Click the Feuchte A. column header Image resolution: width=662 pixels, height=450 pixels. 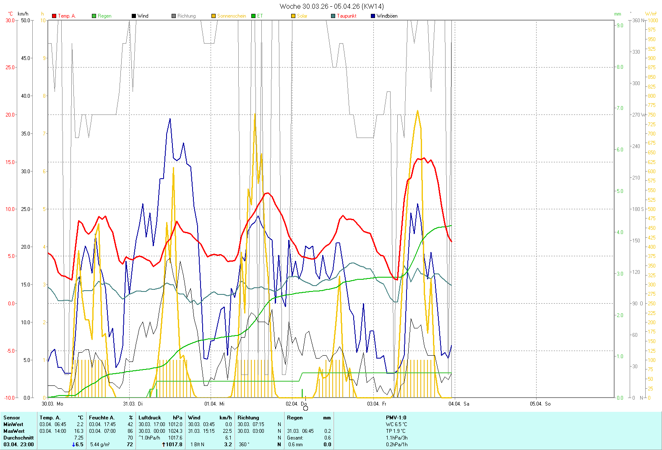(x=102, y=418)
